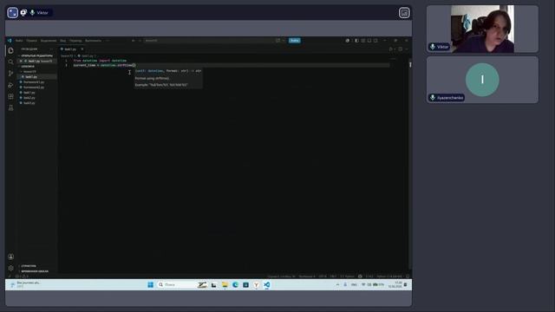Click the blue highlighted button in title bar
The height and width of the screenshot is (312, 555).
[294, 41]
